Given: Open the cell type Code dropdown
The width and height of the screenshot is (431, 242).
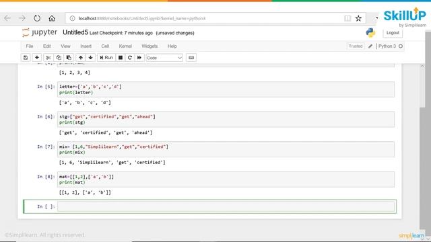Looking at the screenshot, I should tap(164, 58).
